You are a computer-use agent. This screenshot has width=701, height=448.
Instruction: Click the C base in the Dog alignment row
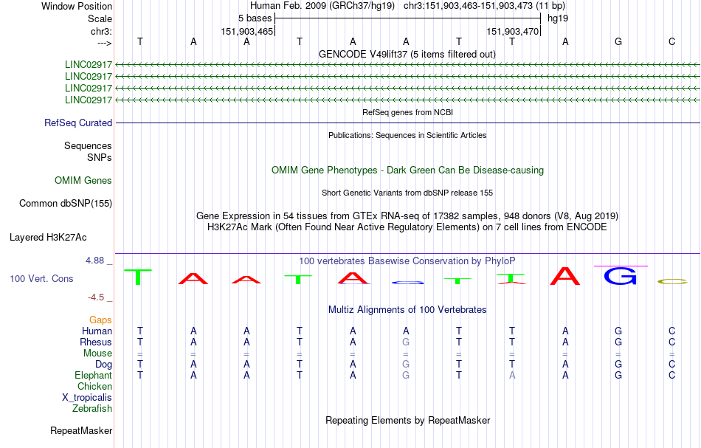pyautogui.click(x=671, y=365)
